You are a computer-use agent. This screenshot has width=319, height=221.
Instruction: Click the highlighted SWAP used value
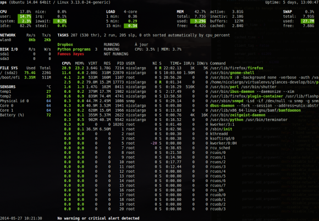(x=307, y=21)
